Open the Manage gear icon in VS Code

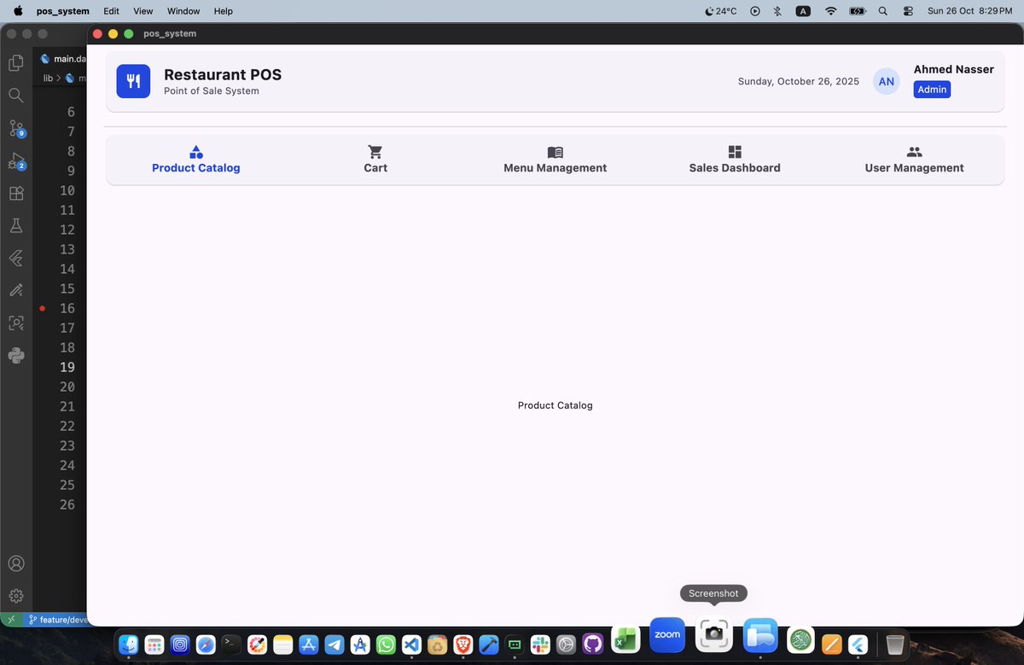coord(15,596)
